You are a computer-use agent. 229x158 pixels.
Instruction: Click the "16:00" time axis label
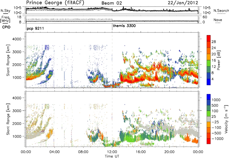point(141,152)
